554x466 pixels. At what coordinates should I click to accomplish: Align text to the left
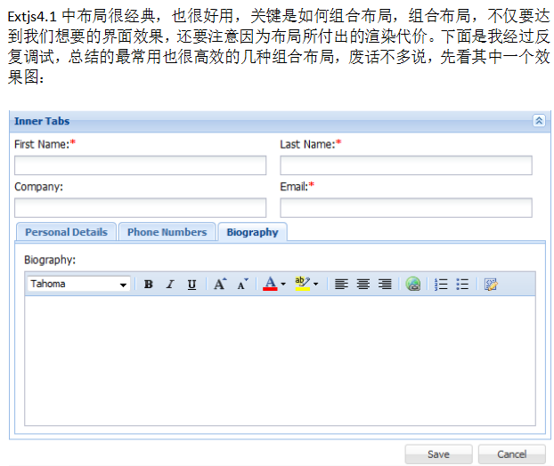(341, 285)
